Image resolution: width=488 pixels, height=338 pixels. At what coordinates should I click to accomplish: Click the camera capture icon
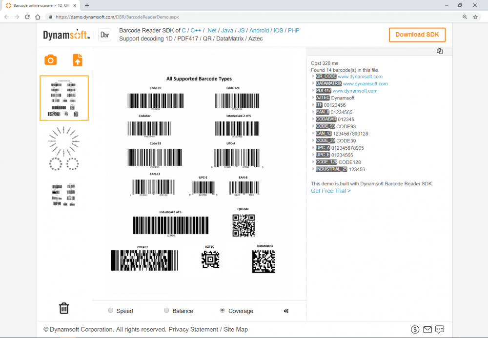coord(51,60)
